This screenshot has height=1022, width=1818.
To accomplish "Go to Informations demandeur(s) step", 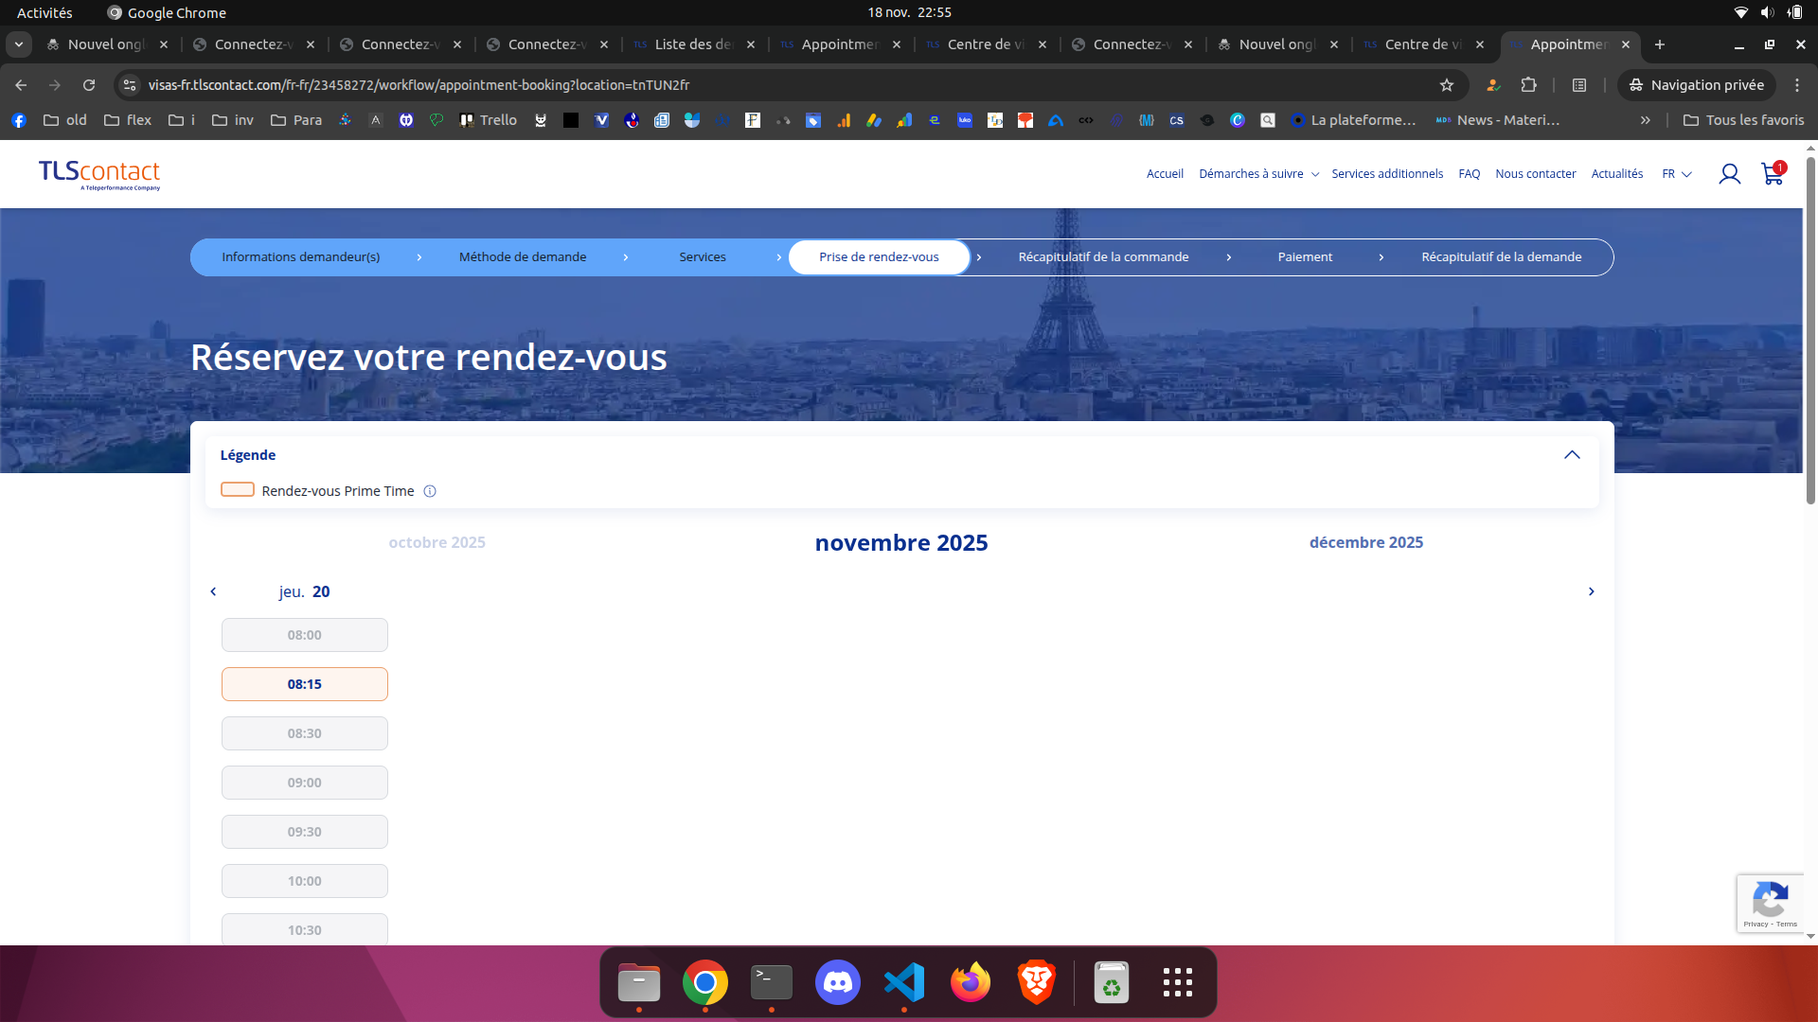I will pyautogui.click(x=301, y=257).
